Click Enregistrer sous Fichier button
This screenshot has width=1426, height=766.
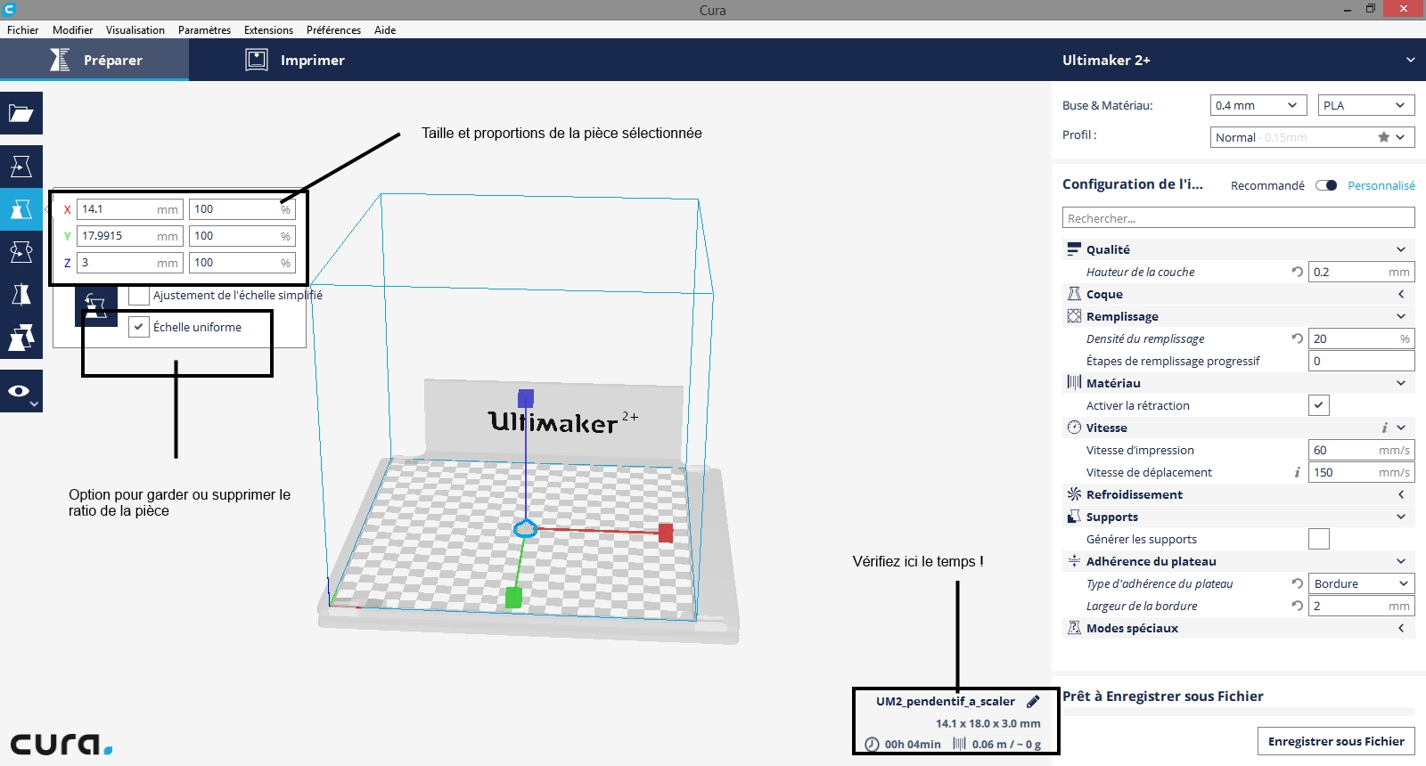click(x=1335, y=741)
